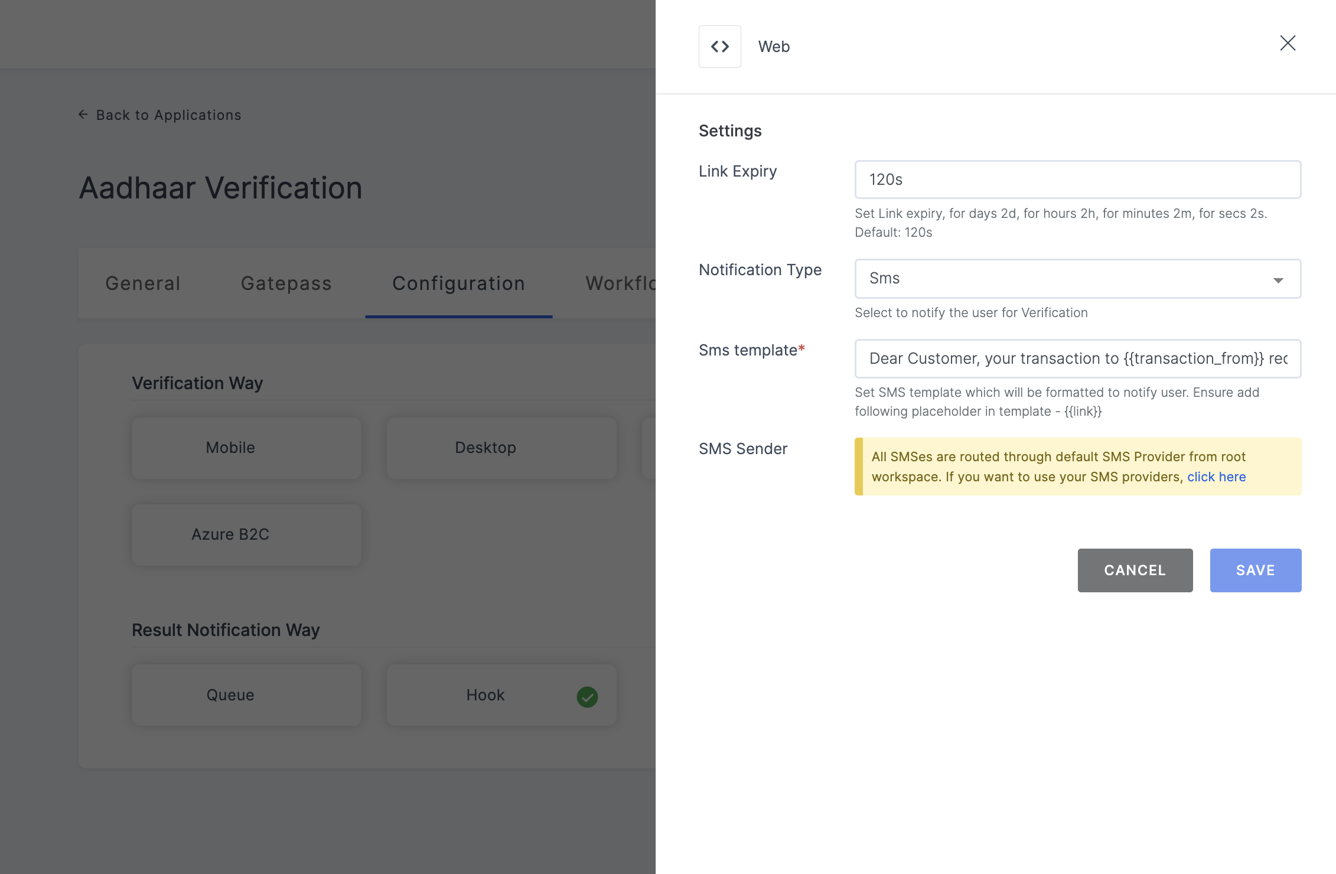Select the Mobile verification way
Viewport: 1336px width, 874px height.
(x=246, y=448)
